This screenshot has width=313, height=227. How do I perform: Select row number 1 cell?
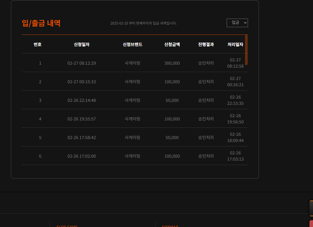(40, 63)
